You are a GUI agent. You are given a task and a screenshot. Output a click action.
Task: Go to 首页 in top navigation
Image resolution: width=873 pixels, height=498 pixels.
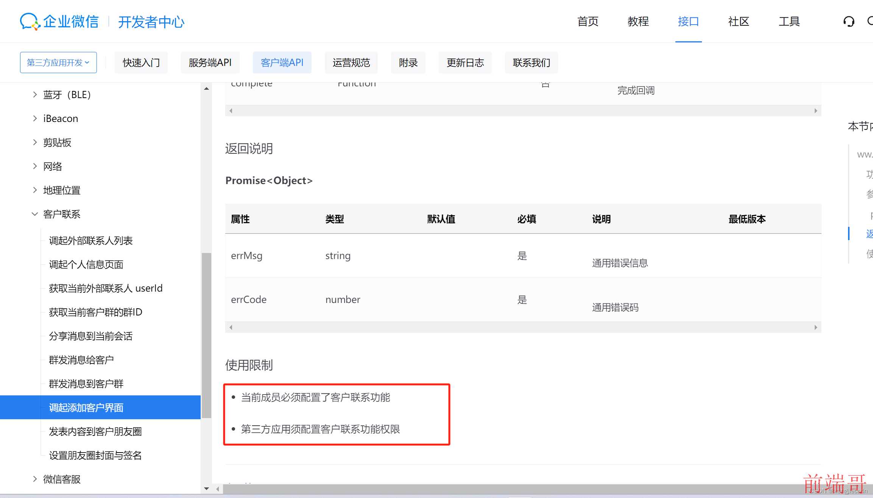click(588, 22)
